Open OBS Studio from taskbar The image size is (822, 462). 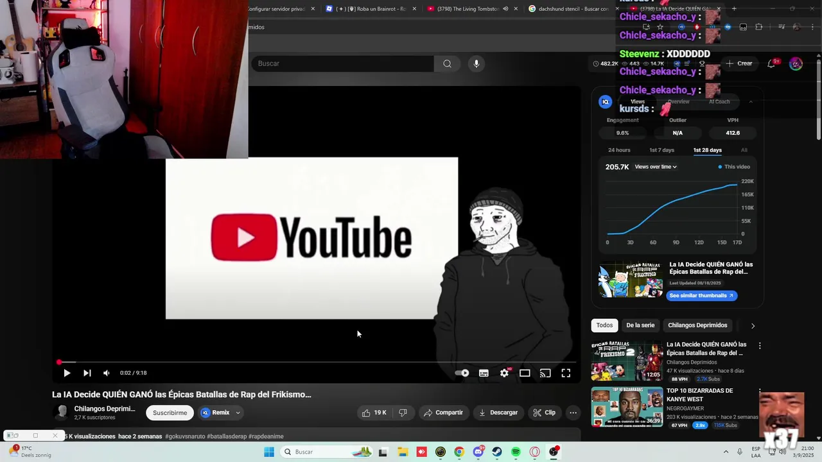(x=554, y=452)
